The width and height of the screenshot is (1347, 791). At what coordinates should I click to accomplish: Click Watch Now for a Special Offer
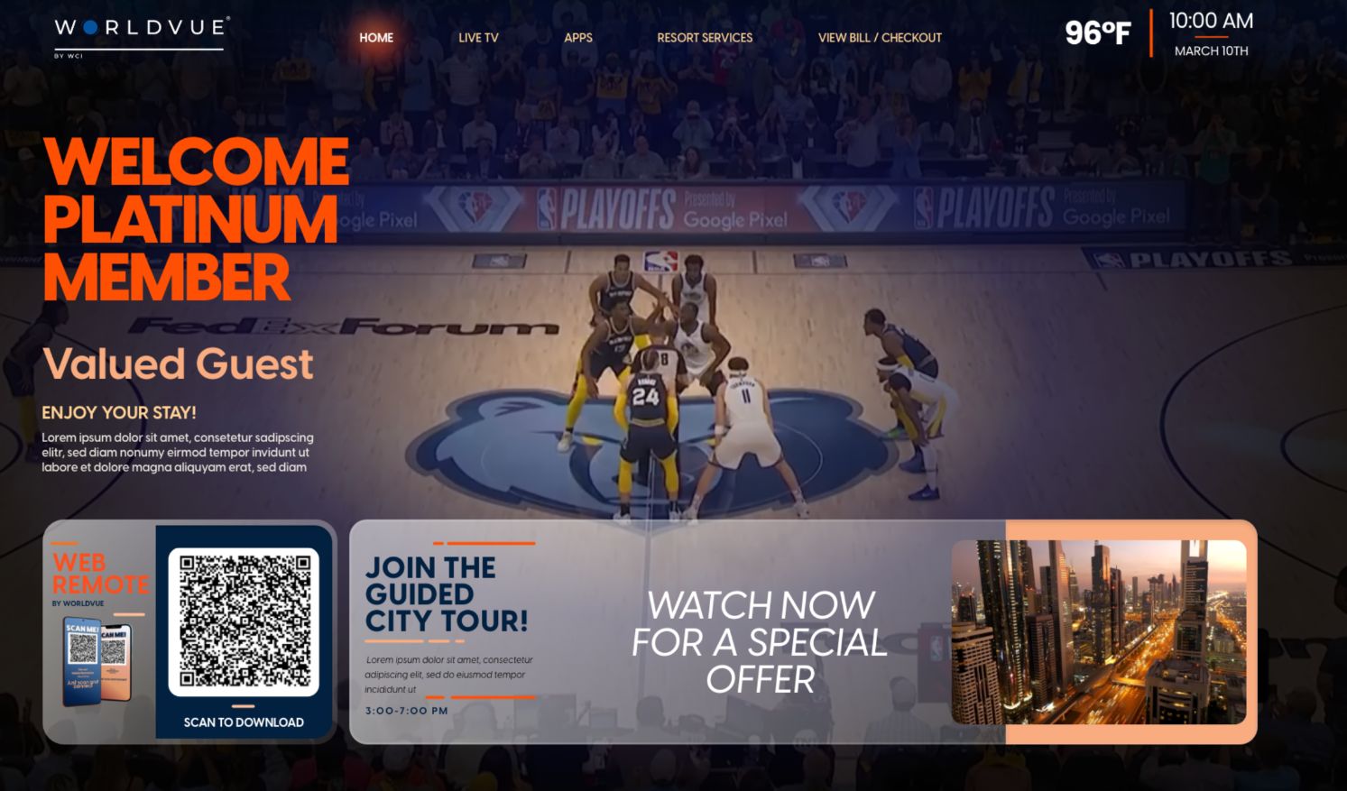[x=760, y=641]
